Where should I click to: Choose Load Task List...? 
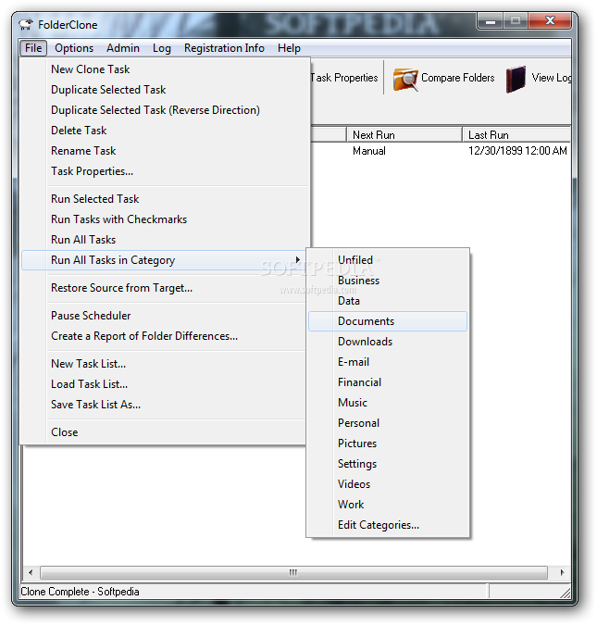166,384
